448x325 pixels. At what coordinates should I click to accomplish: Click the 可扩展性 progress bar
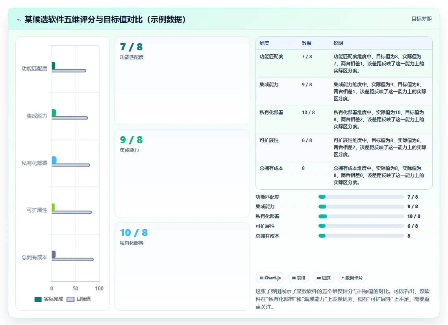coord(361,226)
